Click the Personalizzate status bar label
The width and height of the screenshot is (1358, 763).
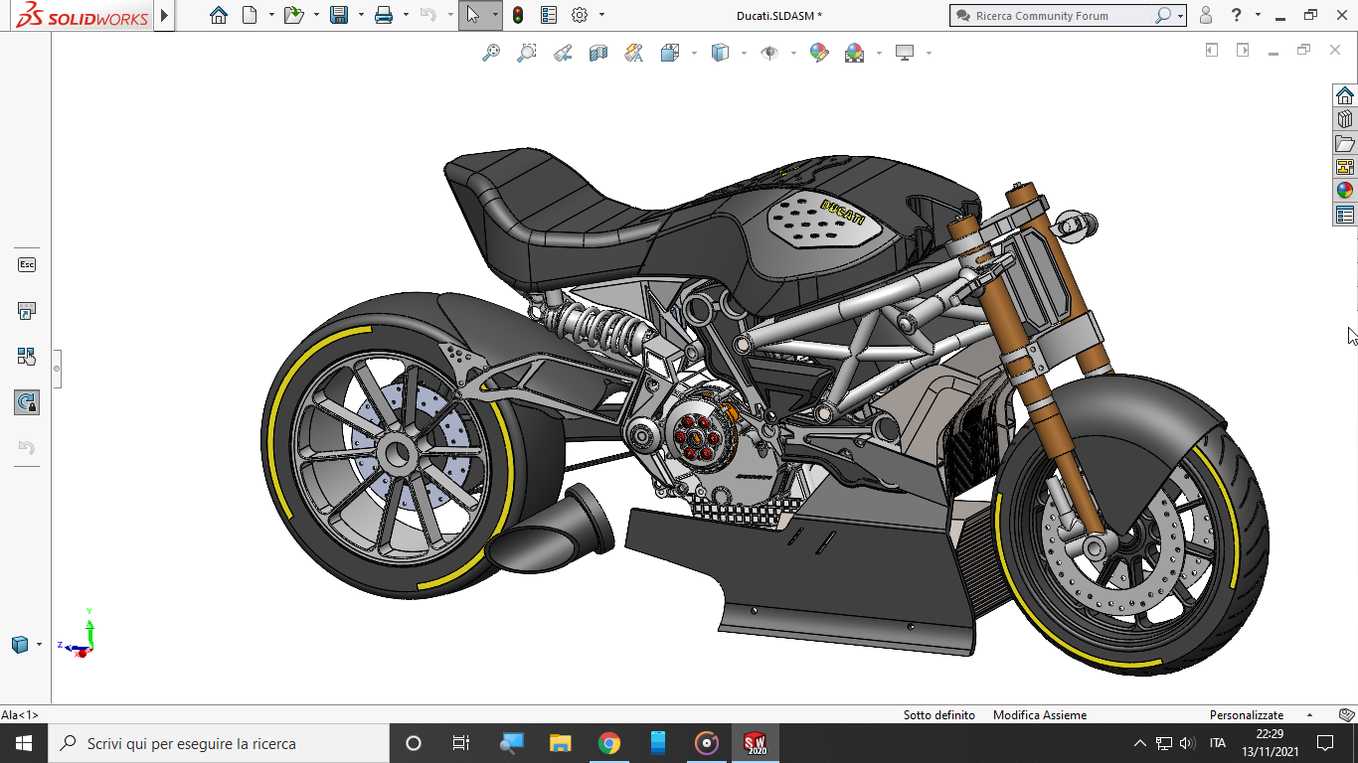click(x=1246, y=714)
